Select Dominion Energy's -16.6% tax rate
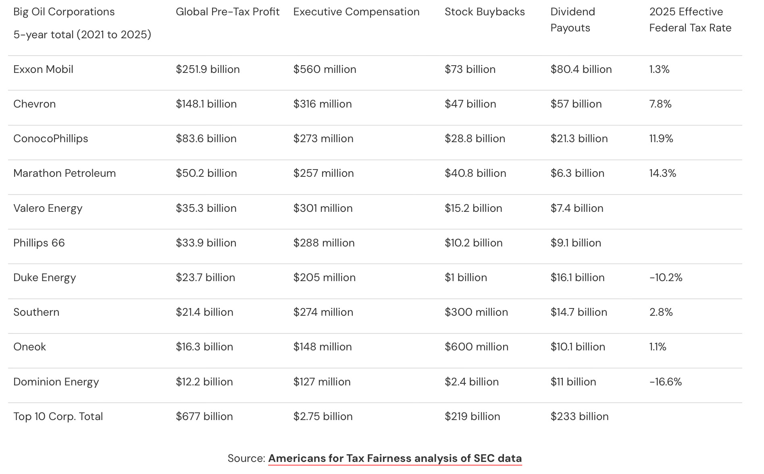The image size is (764, 474). pyautogui.click(x=665, y=382)
